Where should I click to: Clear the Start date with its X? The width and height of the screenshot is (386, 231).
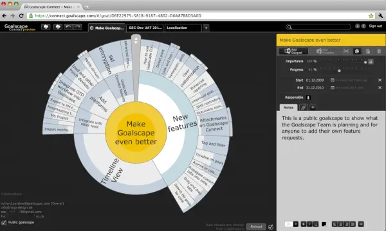pos(380,80)
